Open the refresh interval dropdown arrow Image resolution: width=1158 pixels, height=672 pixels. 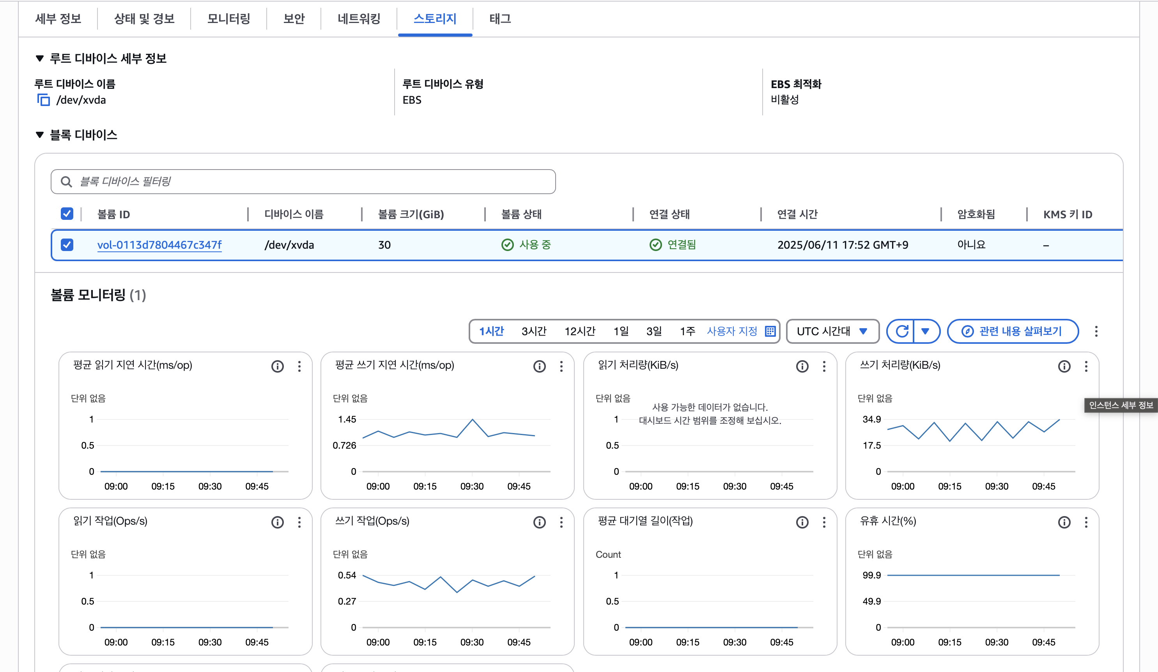pyautogui.click(x=926, y=331)
